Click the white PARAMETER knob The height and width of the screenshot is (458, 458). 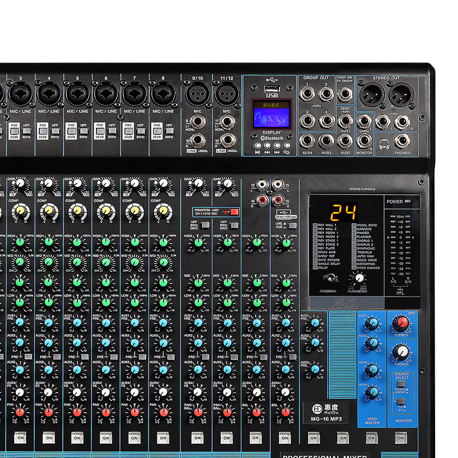[359, 278]
